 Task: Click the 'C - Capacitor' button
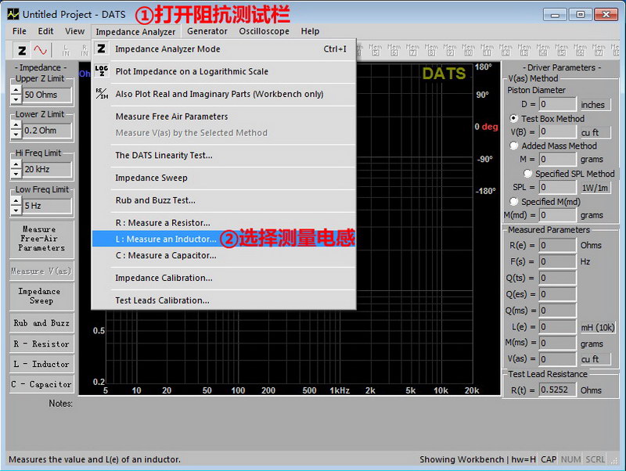pyautogui.click(x=41, y=384)
